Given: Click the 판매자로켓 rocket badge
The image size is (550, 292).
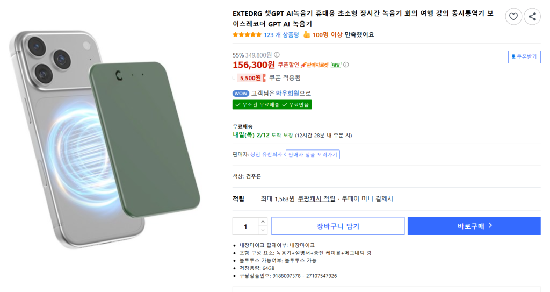Looking at the screenshot, I should click(x=314, y=65).
